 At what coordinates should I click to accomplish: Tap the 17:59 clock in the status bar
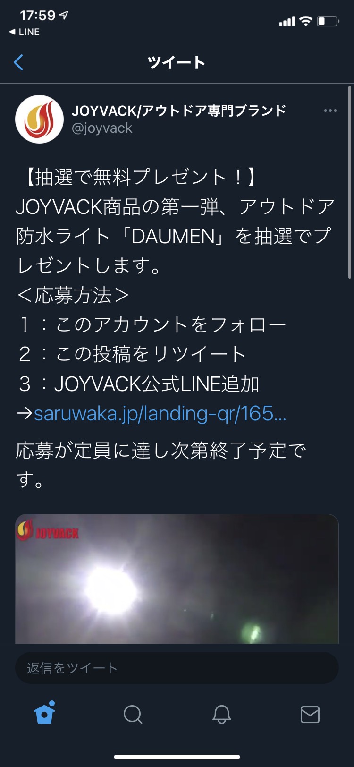[38, 16]
